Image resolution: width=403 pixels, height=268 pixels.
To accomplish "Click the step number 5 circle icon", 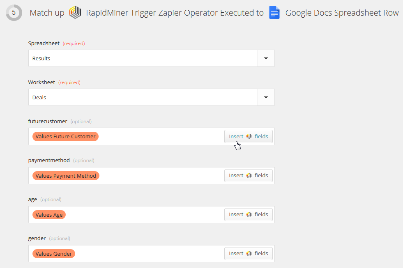I will 14,12.
